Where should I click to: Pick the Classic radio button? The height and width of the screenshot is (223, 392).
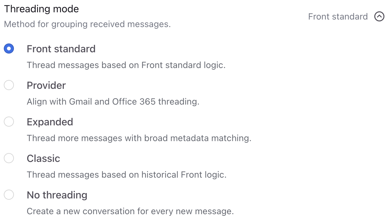click(9, 158)
